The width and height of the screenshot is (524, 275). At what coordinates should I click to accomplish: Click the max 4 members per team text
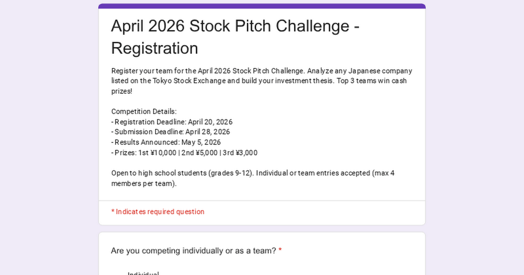(x=144, y=183)
